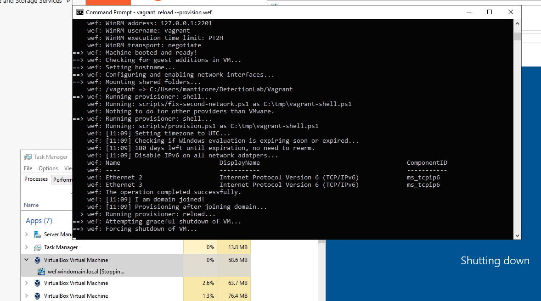541x301 pixels.
Task: Open the File menu in Task Manager
Action: point(28,168)
